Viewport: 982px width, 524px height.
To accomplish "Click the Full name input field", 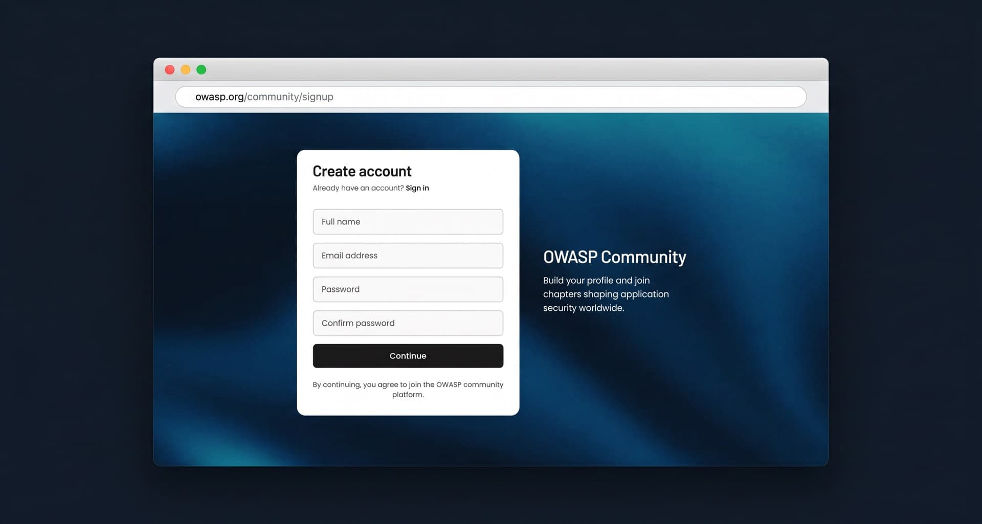I will [x=408, y=221].
